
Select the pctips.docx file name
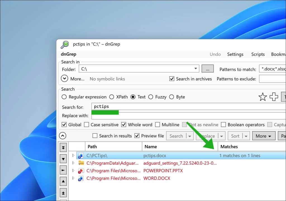pyautogui.click(x=155, y=156)
